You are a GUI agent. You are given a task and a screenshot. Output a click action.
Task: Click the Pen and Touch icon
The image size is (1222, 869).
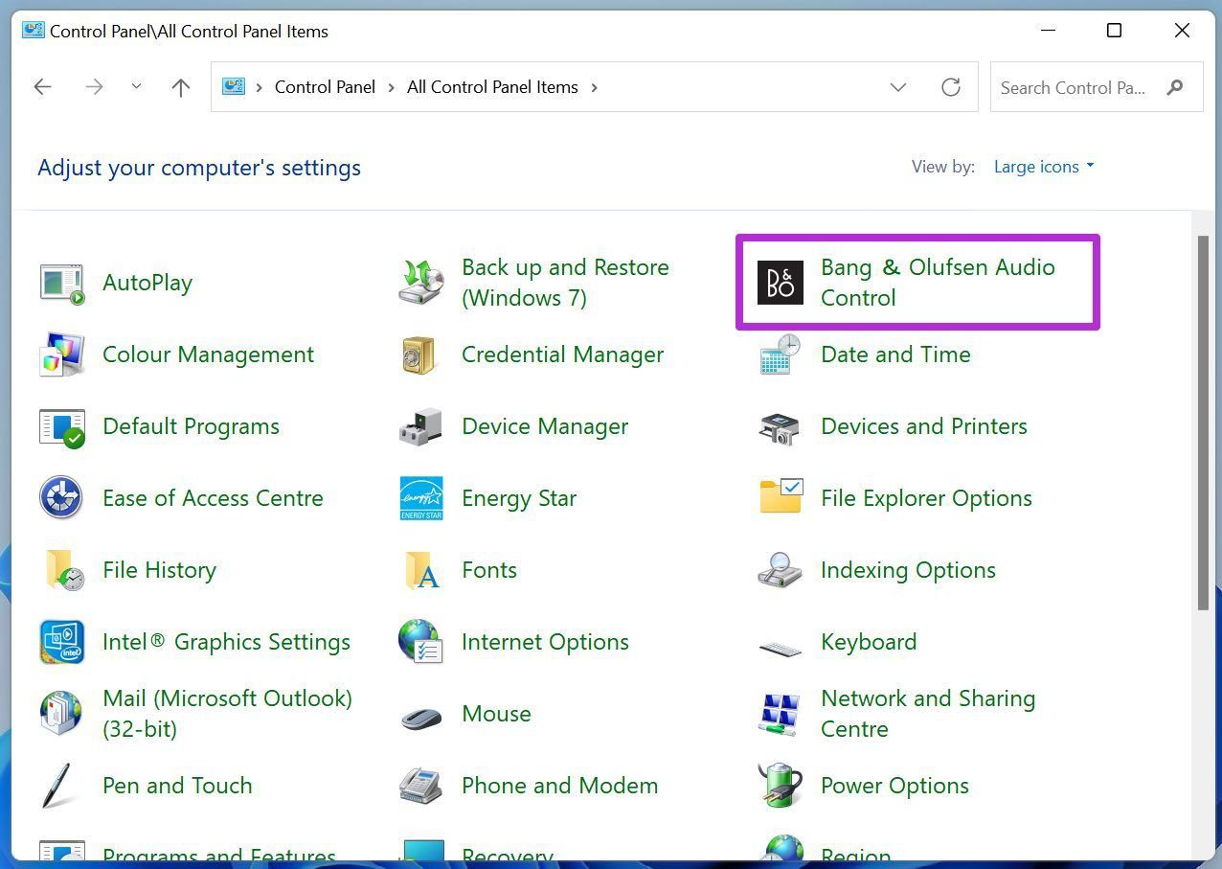pyautogui.click(x=57, y=786)
